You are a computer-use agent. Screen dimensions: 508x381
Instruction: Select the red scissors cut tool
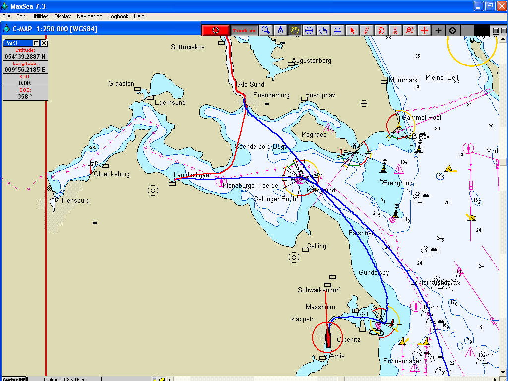[395, 30]
